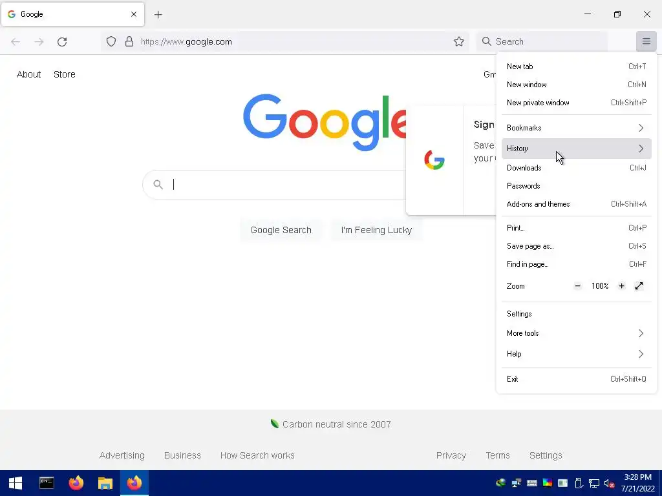Screen dimensions: 662x496
Task: Open the Windows Start menu
Action: tap(16, 483)
